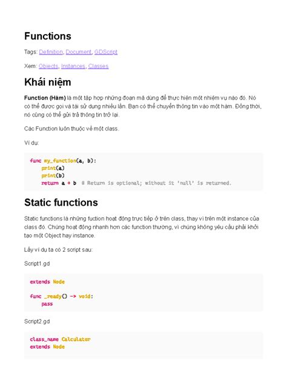Screen dimensions: 287x372
Task: Open the Classes related link
Action: click(x=98, y=66)
